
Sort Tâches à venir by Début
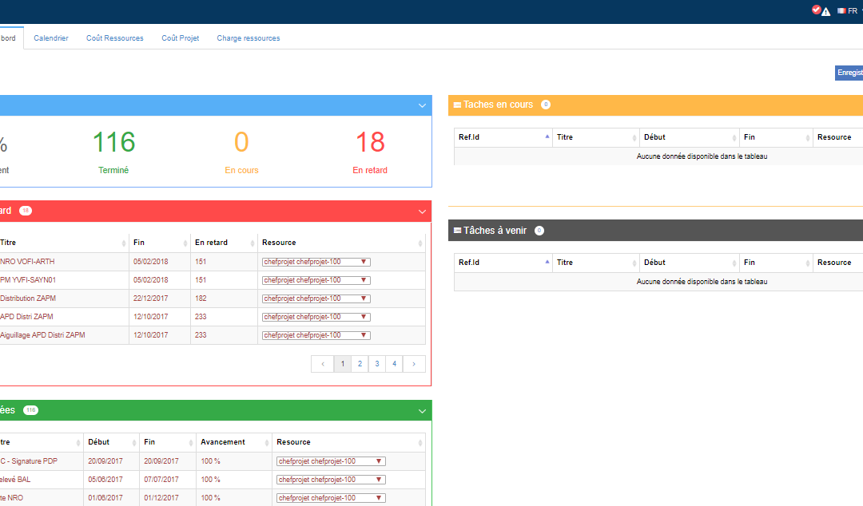(690, 263)
